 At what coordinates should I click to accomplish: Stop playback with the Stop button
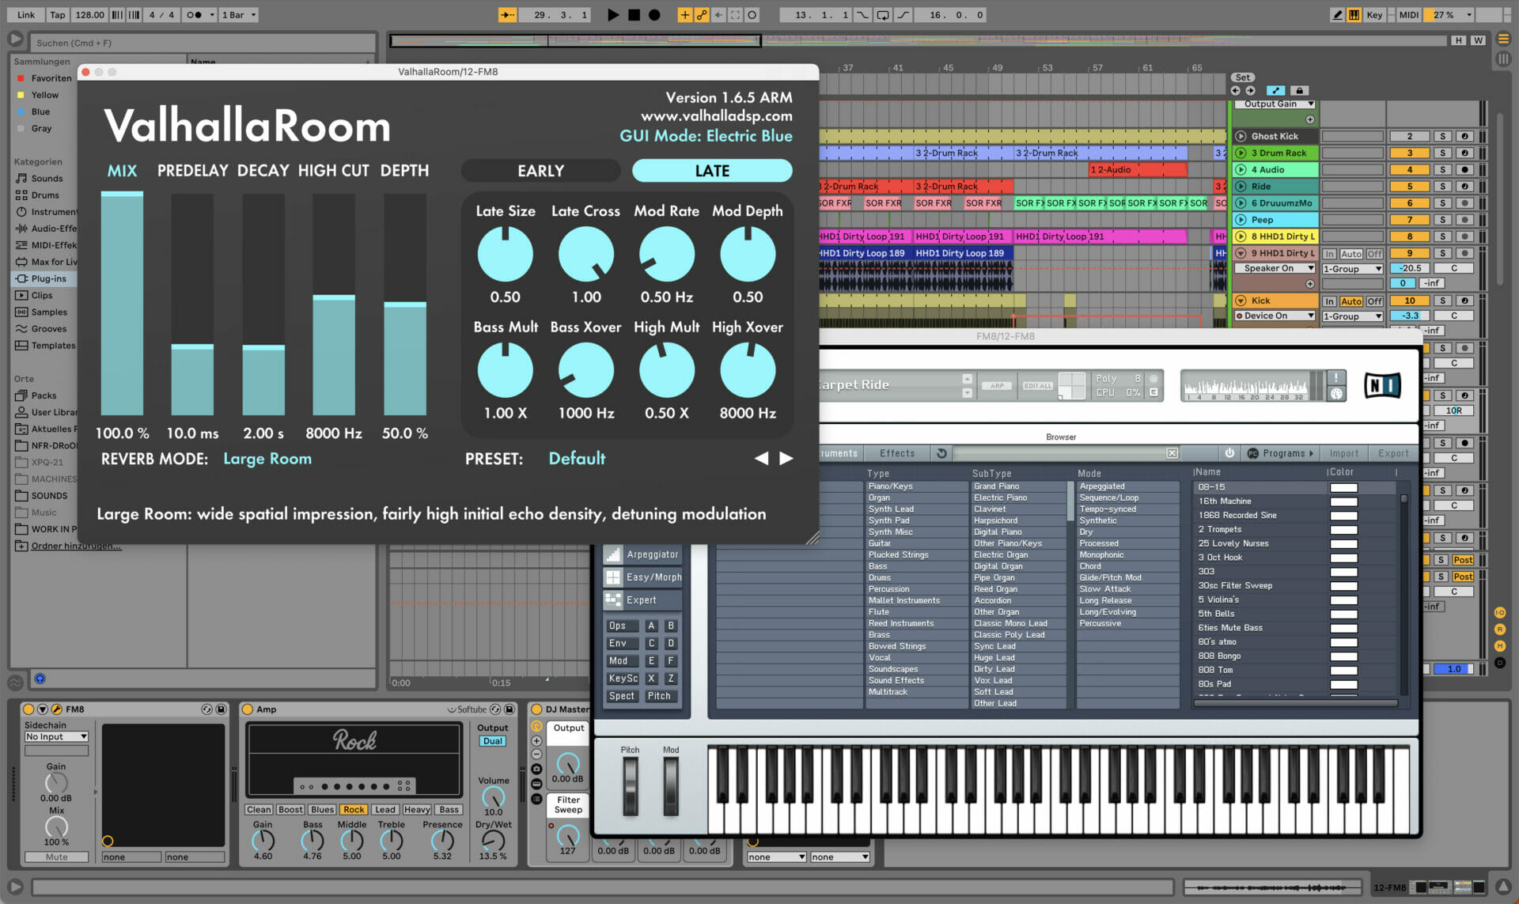(x=634, y=15)
